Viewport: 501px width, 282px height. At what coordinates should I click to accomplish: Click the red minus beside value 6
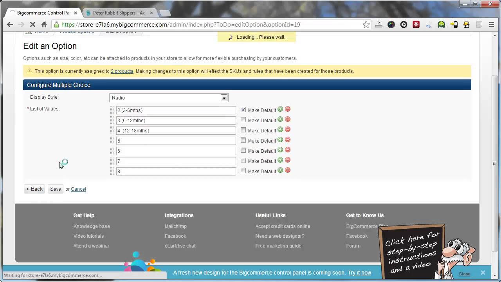288,150
